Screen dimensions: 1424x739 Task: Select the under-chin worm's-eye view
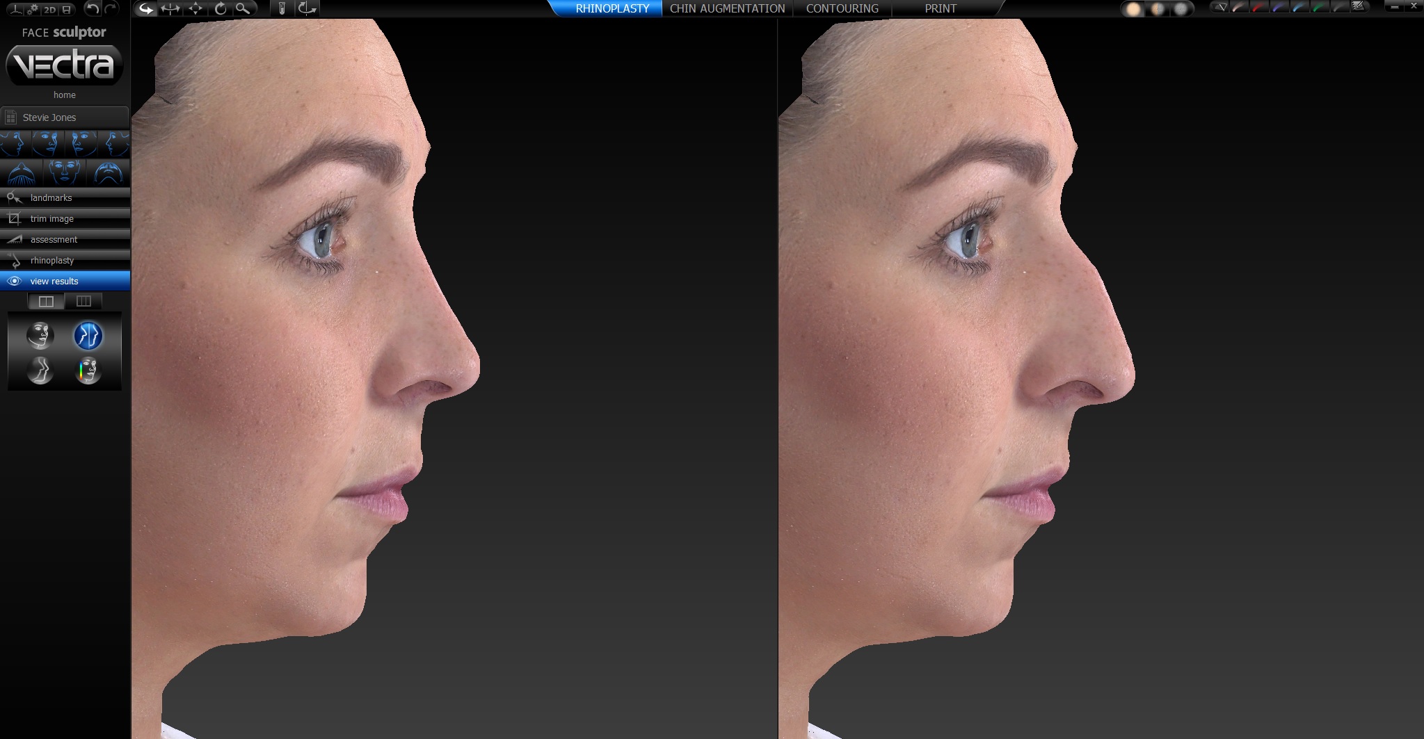108,172
